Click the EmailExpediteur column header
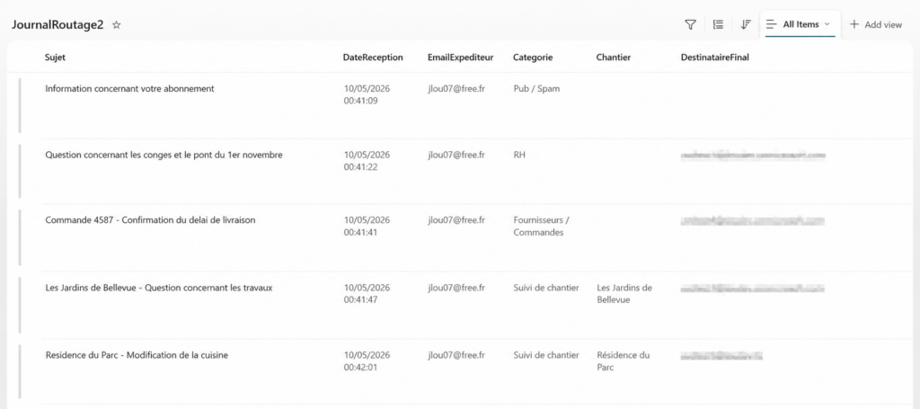This screenshot has width=920, height=409. [x=461, y=58]
